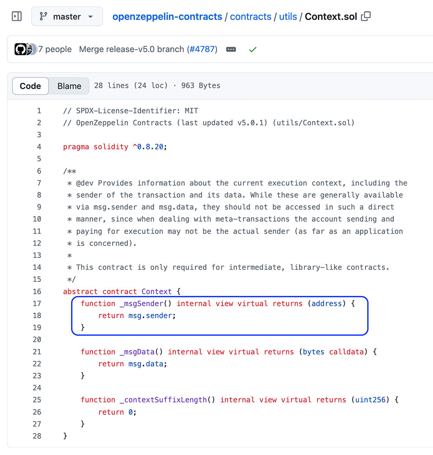This screenshot has height=455, width=433.
Task: Go to the utils folder breadcrumb
Action: (288, 16)
